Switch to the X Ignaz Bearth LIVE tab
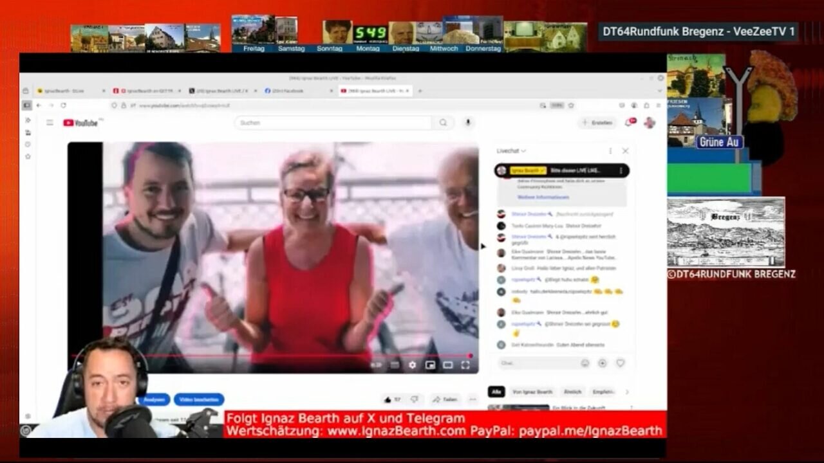Viewport: 824px width, 463px height. [x=222, y=91]
